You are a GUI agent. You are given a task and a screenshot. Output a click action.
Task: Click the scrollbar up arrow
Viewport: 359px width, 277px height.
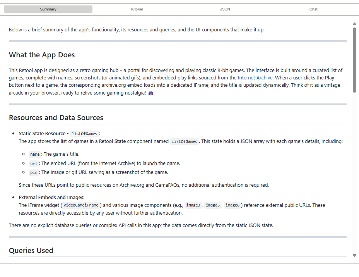tap(354, 24)
